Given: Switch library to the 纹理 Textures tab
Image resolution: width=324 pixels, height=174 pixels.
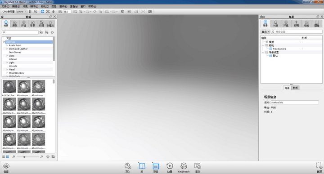Looking at the screenshot, I should click(41, 24).
